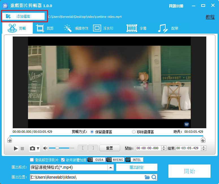Click the big 開始 start button
Image resolution: width=219 pixels, height=184 pixels.
[x=189, y=171]
